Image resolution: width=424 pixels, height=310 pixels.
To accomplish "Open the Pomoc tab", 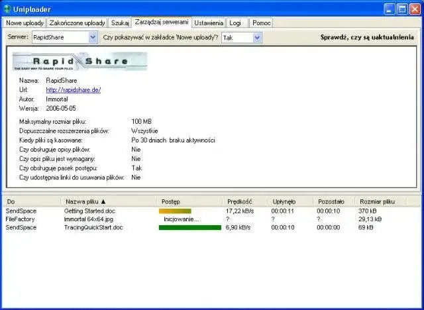I will pyautogui.click(x=261, y=23).
